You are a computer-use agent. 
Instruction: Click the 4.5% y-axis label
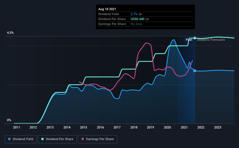pyautogui.click(x=10, y=33)
